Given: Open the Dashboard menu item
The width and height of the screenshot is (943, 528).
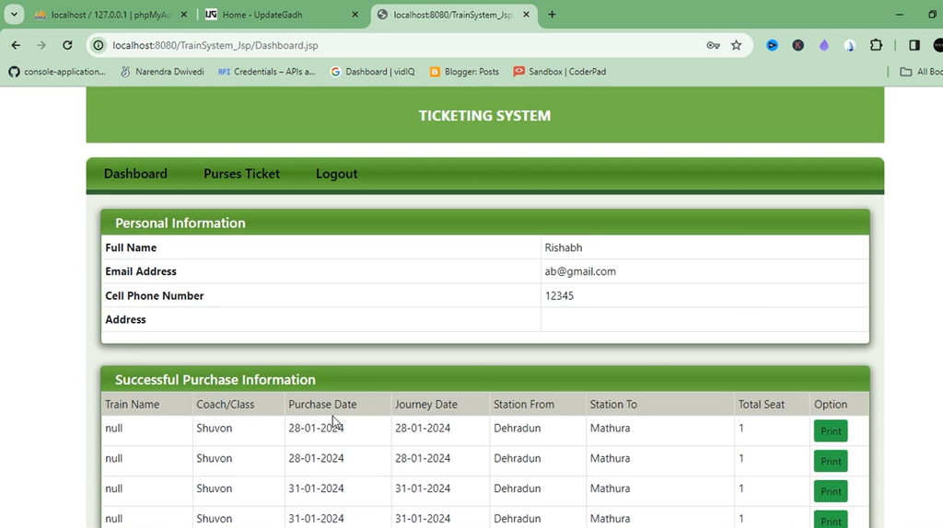Looking at the screenshot, I should [x=135, y=174].
